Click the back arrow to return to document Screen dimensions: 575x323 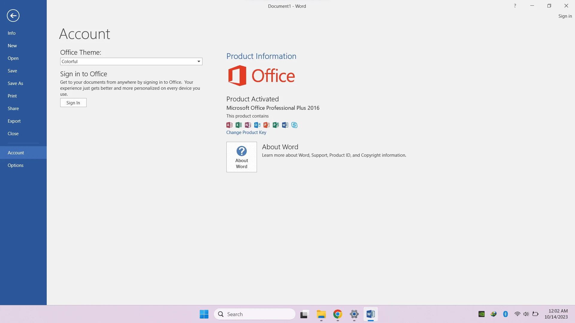pos(13,16)
